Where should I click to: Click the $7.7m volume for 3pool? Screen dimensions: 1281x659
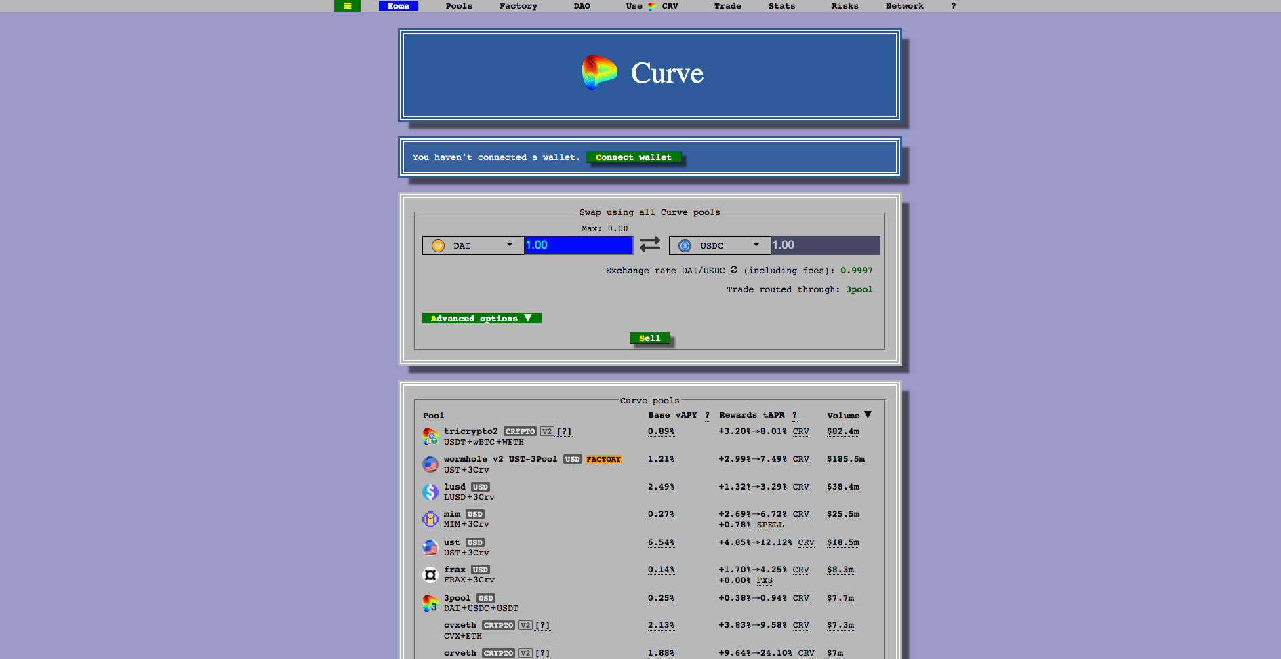coord(840,598)
